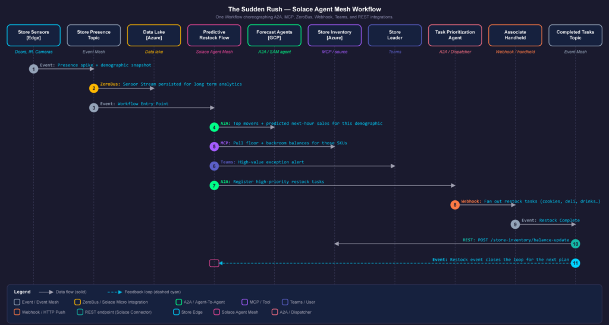Select the 'Teams' subtitle under Store Leader
The image size is (609, 325).
click(x=395, y=52)
